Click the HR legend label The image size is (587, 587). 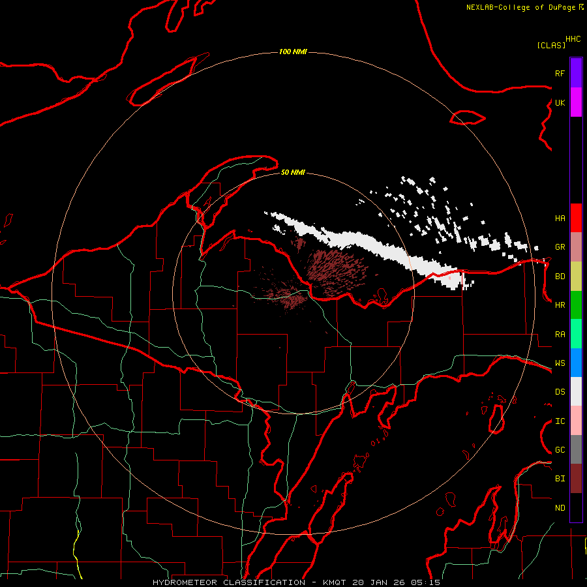coord(560,305)
